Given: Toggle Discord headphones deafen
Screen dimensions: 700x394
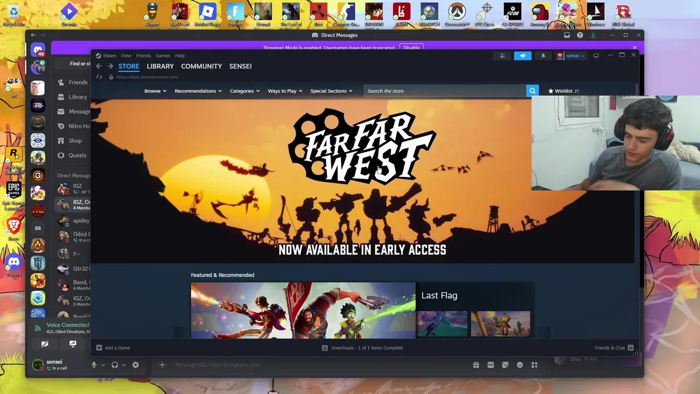Looking at the screenshot, I should [x=114, y=365].
